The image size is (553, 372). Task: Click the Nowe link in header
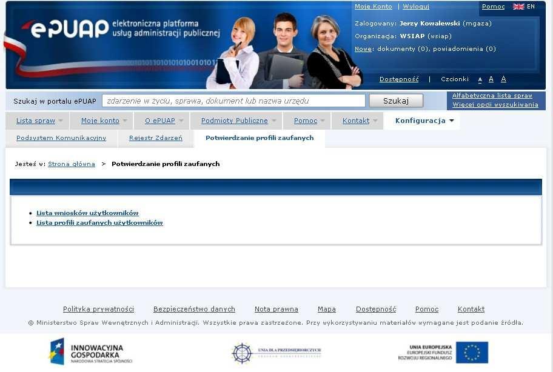point(363,49)
